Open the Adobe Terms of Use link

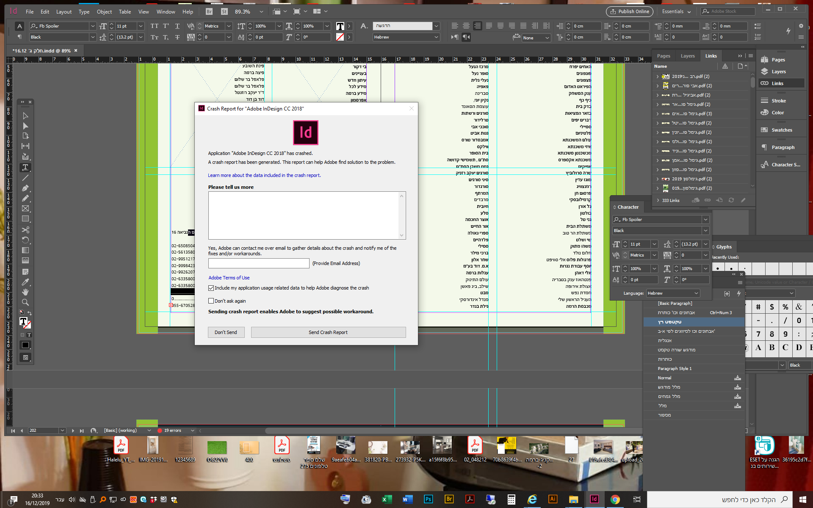[229, 278]
